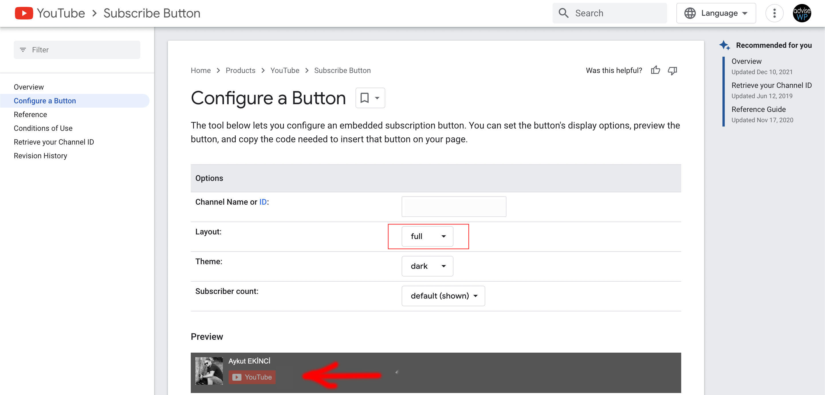Click Updated Jun 12, 2019 text

click(762, 96)
